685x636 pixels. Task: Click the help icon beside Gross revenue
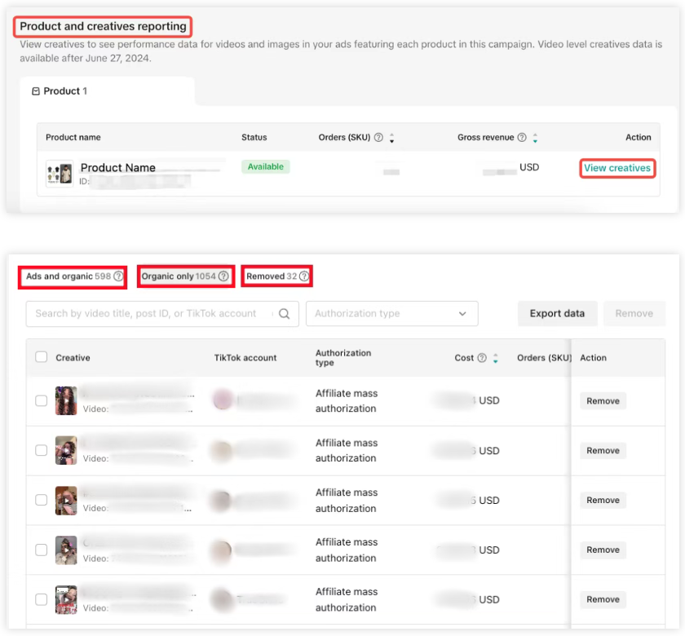pos(522,138)
